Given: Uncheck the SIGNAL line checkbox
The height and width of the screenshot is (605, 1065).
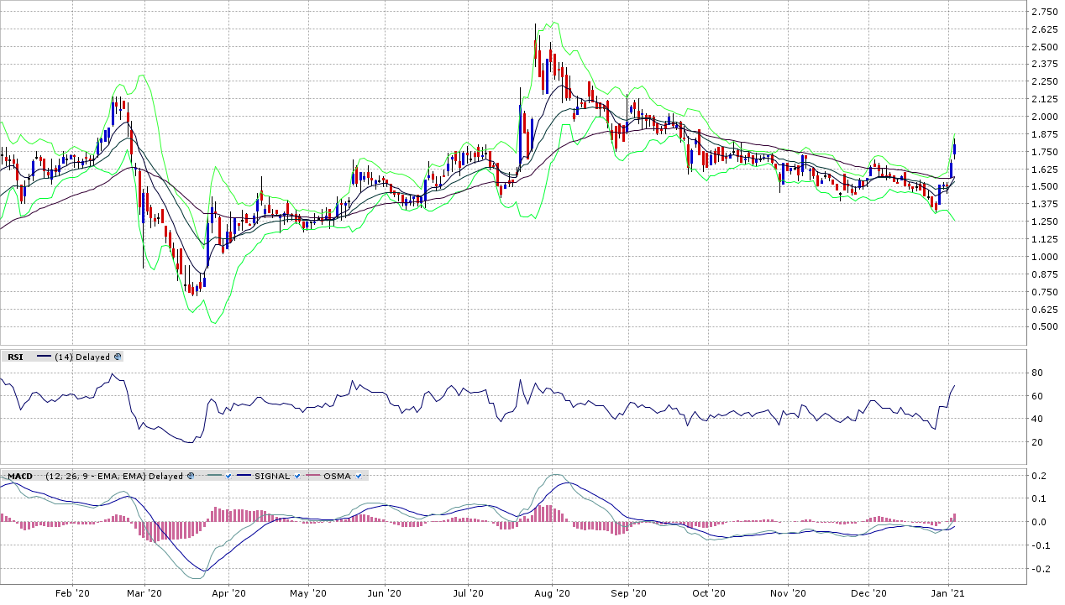Looking at the screenshot, I should click(x=297, y=476).
